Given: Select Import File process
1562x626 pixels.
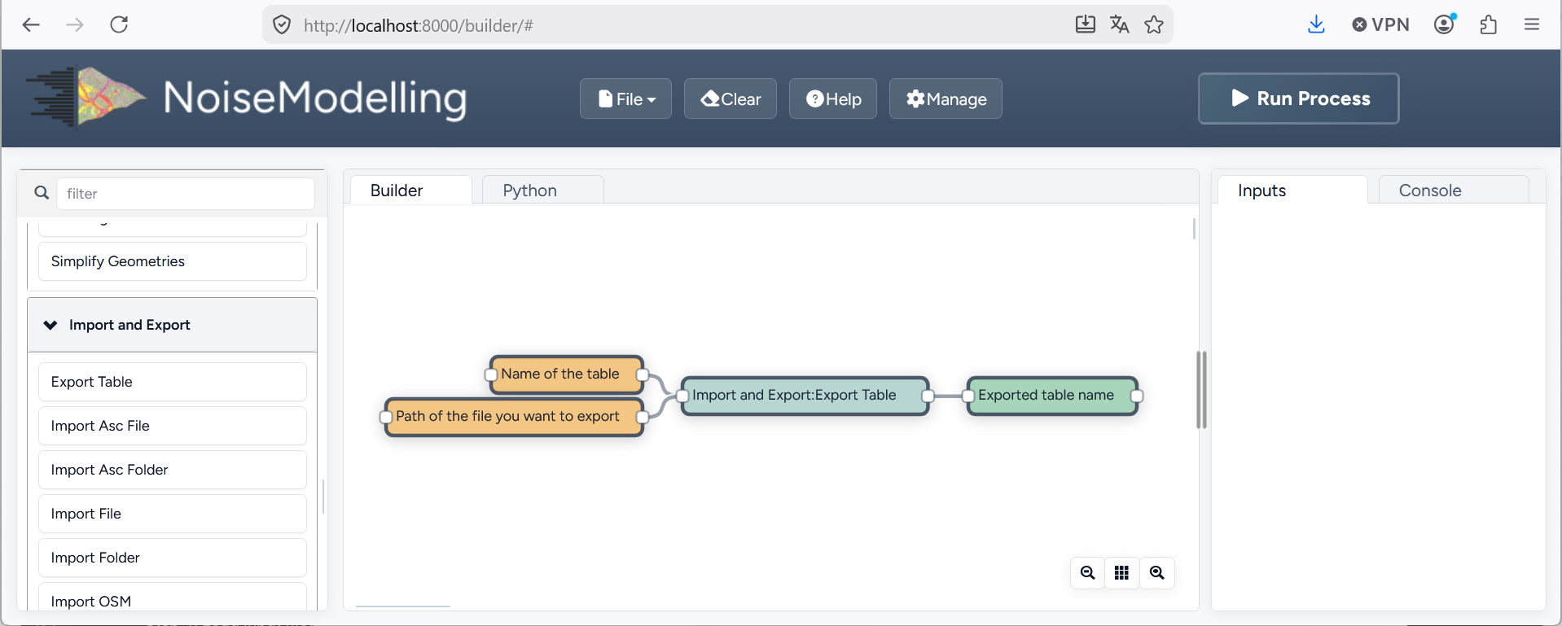Looking at the screenshot, I should coord(173,514).
